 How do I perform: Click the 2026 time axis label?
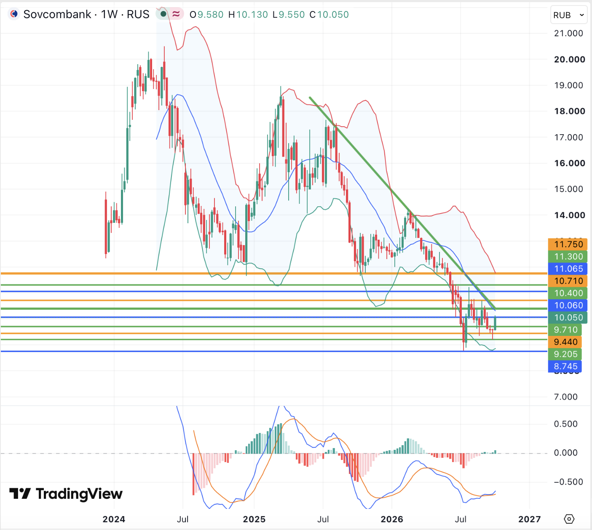392,519
